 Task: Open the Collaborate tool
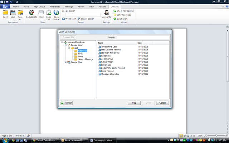point(31,14)
